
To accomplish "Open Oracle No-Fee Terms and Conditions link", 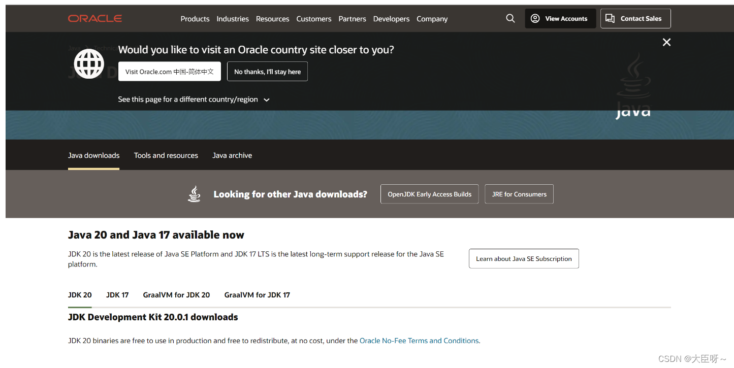I will 419,341.
